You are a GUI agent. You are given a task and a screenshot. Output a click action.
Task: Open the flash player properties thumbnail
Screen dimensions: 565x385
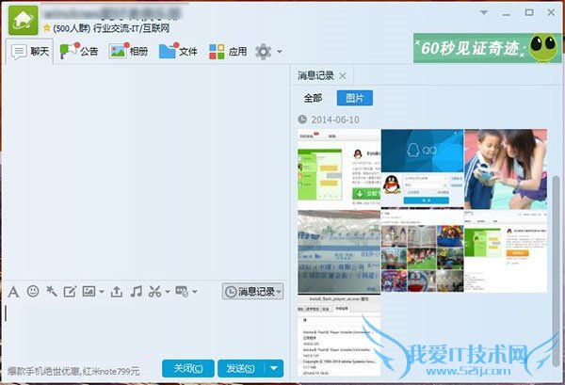coord(339,336)
